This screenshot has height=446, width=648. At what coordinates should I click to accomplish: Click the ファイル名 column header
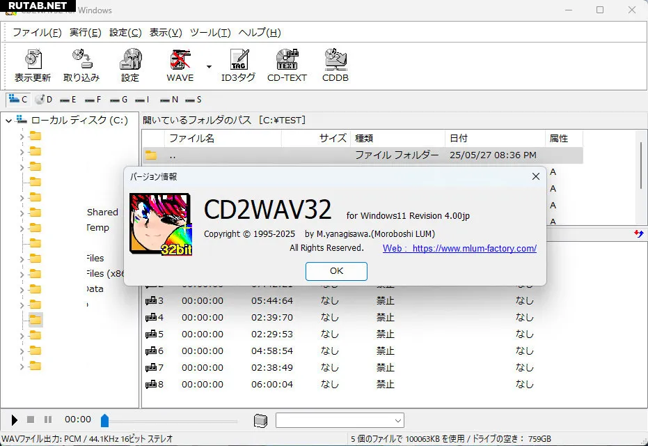[223, 138]
